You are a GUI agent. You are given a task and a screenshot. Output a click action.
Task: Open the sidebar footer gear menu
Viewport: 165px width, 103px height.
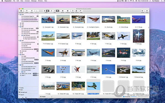pyautogui.click(x=26, y=97)
